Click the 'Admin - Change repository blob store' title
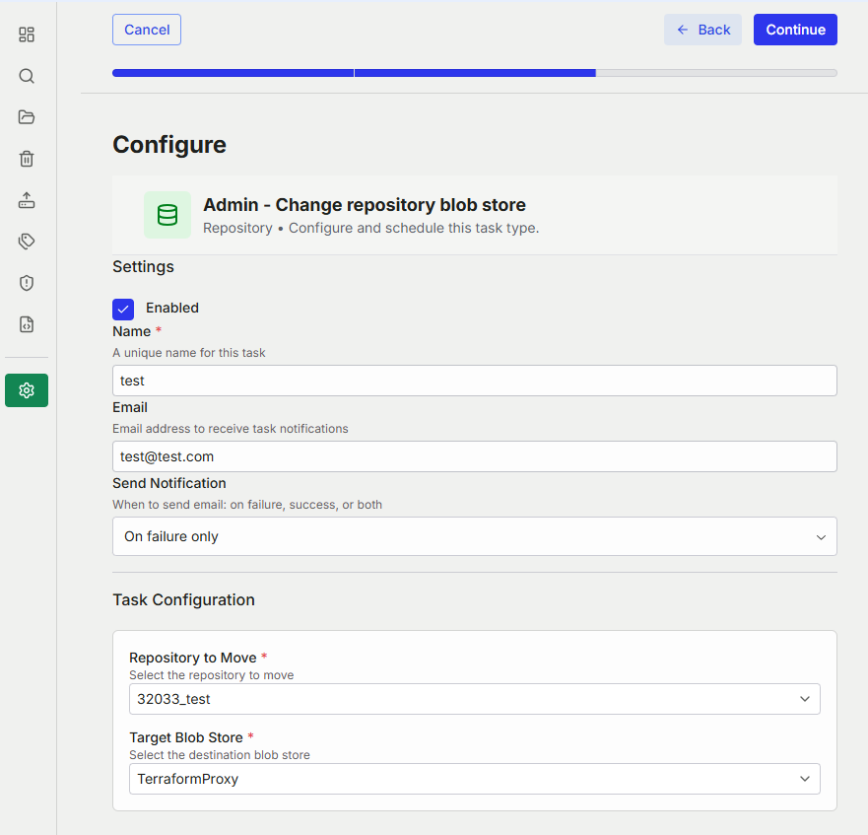868x835 pixels. click(x=365, y=204)
